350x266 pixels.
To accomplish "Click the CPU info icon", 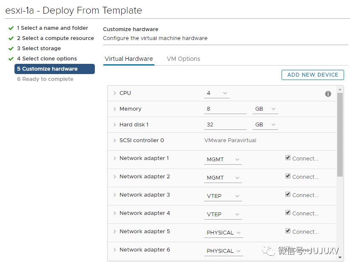I will click(x=328, y=94).
